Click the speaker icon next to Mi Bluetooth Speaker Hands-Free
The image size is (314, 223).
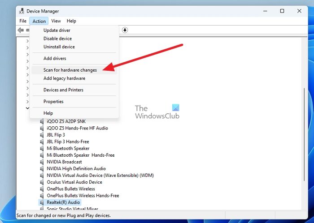coord(42,155)
